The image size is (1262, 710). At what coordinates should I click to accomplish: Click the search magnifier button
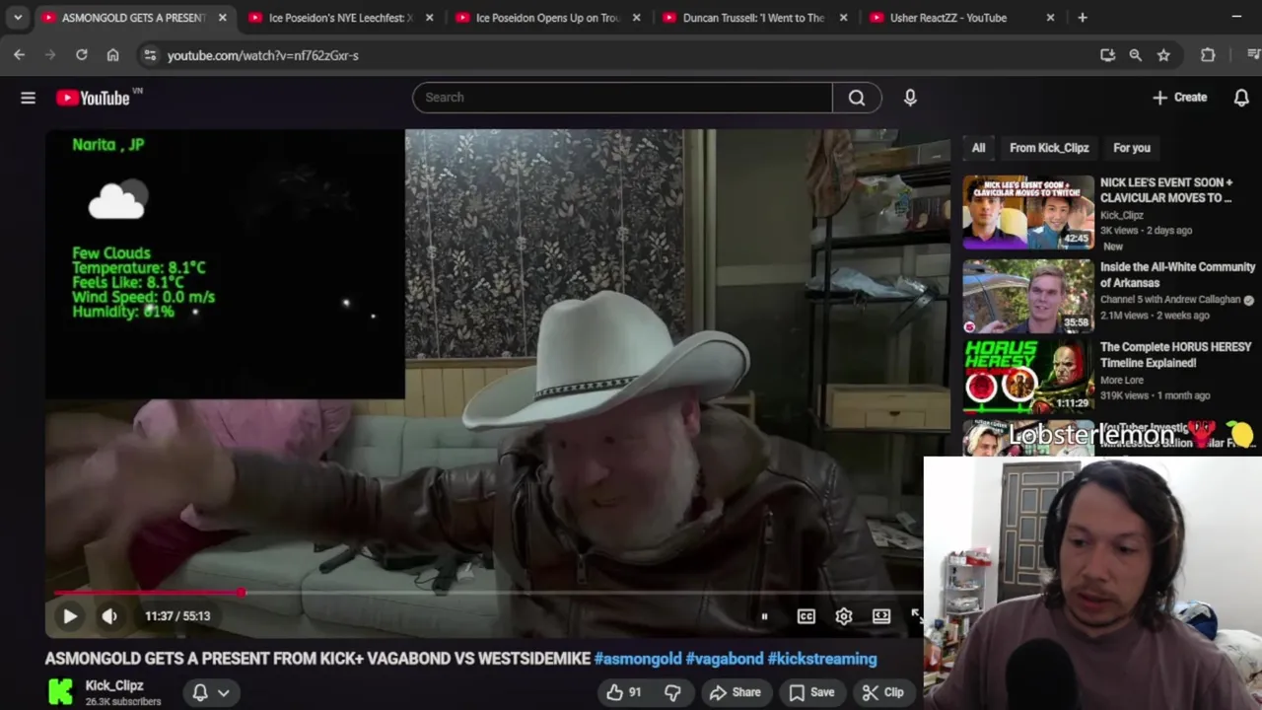857,98
